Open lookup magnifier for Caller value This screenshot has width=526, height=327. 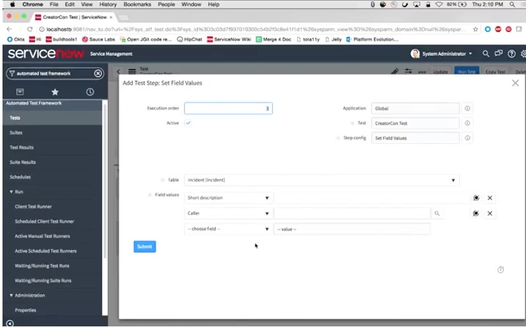pos(437,214)
